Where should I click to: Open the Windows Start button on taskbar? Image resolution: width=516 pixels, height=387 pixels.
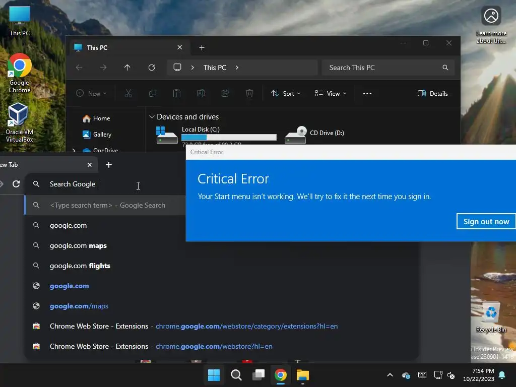tap(214, 375)
